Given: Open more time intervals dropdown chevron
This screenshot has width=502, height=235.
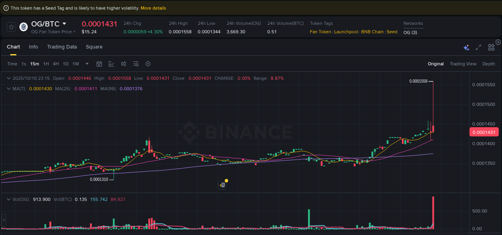Looking at the screenshot, I should [x=87, y=64].
